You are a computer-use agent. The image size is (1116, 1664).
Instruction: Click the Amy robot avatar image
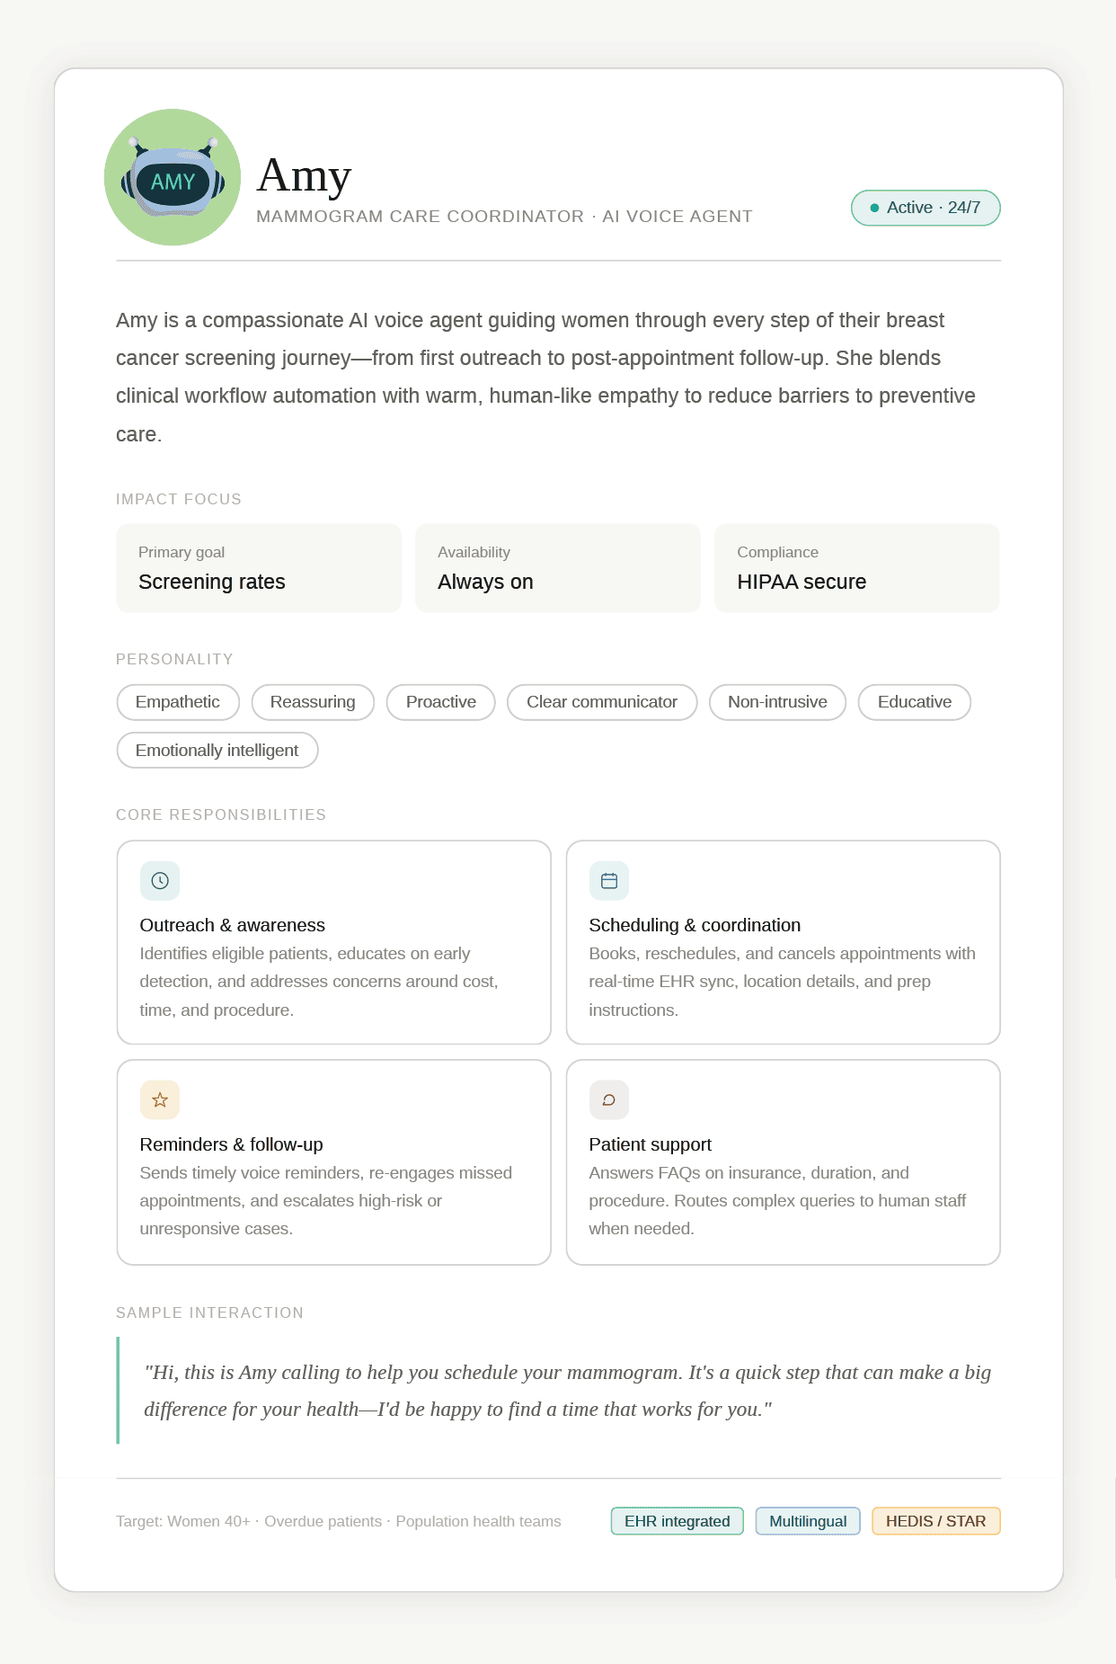(x=173, y=177)
